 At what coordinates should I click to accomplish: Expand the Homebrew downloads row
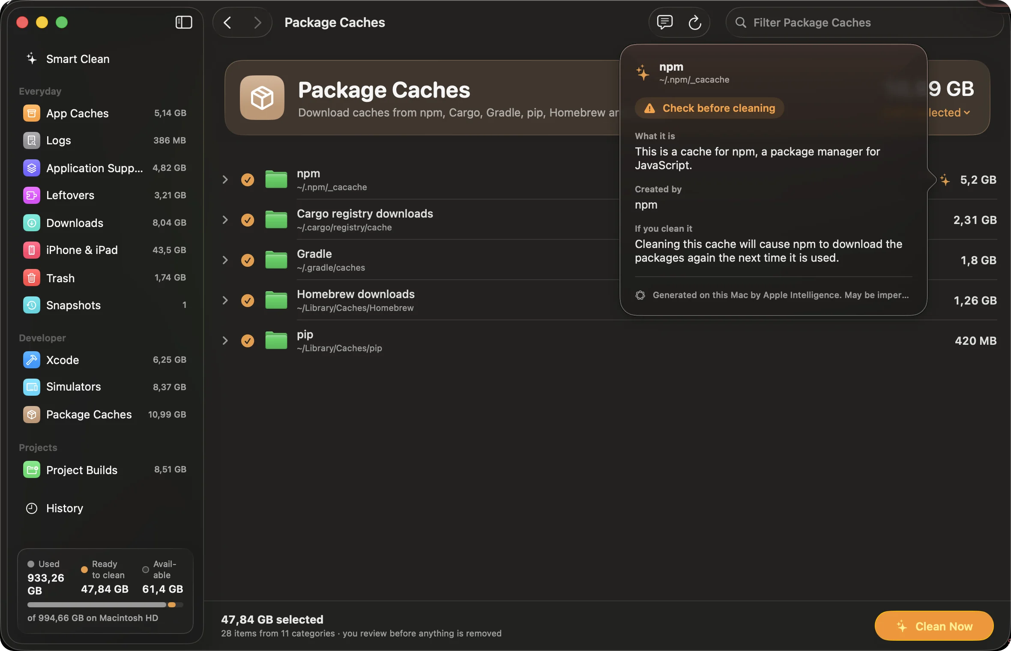tap(225, 300)
